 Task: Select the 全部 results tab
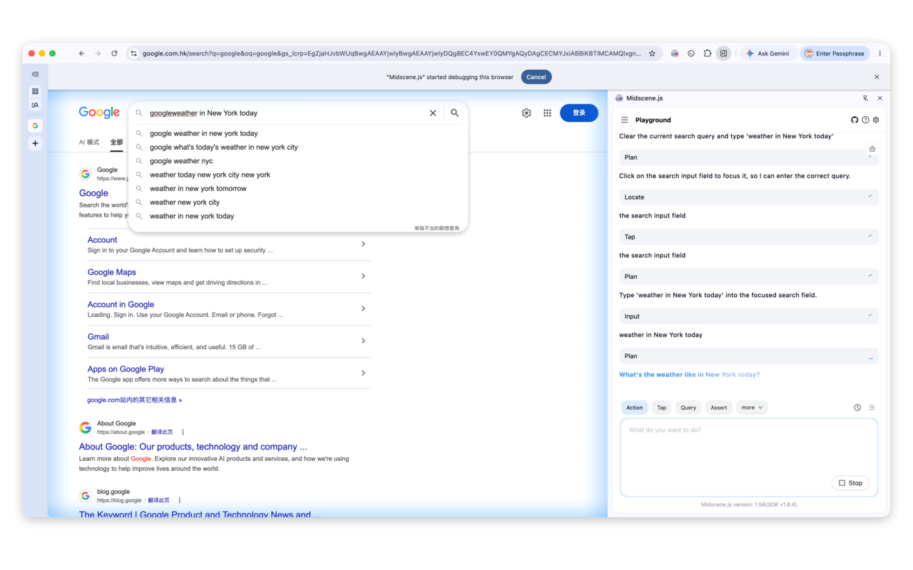[117, 142]
